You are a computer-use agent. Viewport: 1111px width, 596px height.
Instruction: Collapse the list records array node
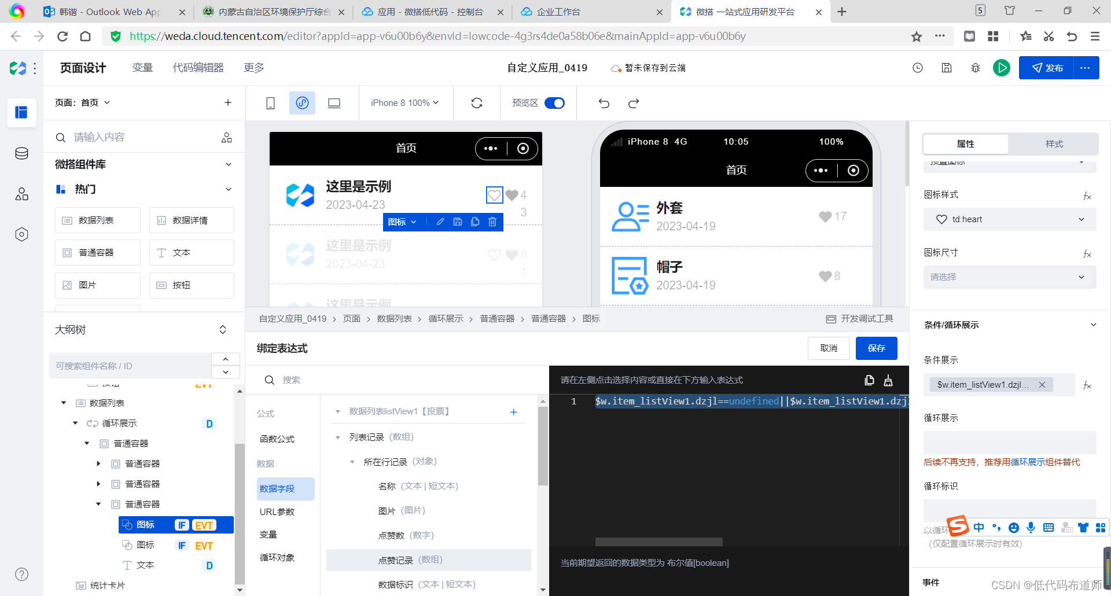pyautogui.click(x=338, y=437)
